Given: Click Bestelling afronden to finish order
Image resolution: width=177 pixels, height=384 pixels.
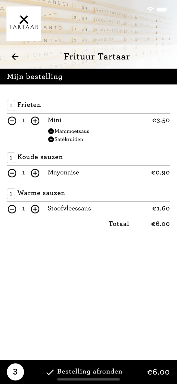Looking at the screenshot, I should (x=84, y=372).
